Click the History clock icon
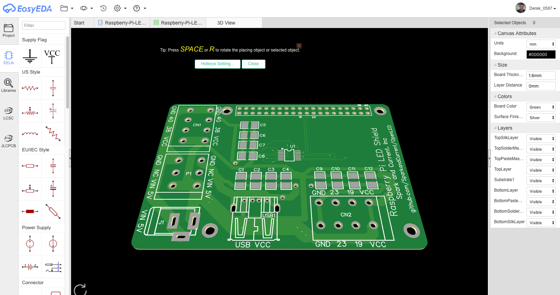 point(103,8)
